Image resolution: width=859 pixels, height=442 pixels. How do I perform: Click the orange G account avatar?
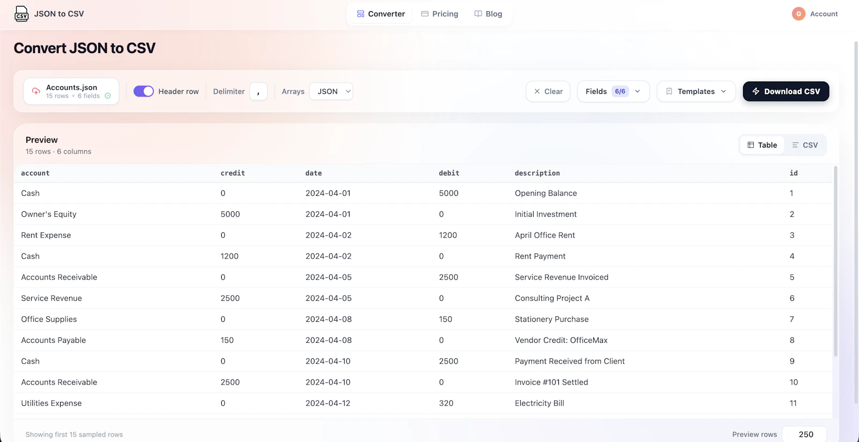798,14
